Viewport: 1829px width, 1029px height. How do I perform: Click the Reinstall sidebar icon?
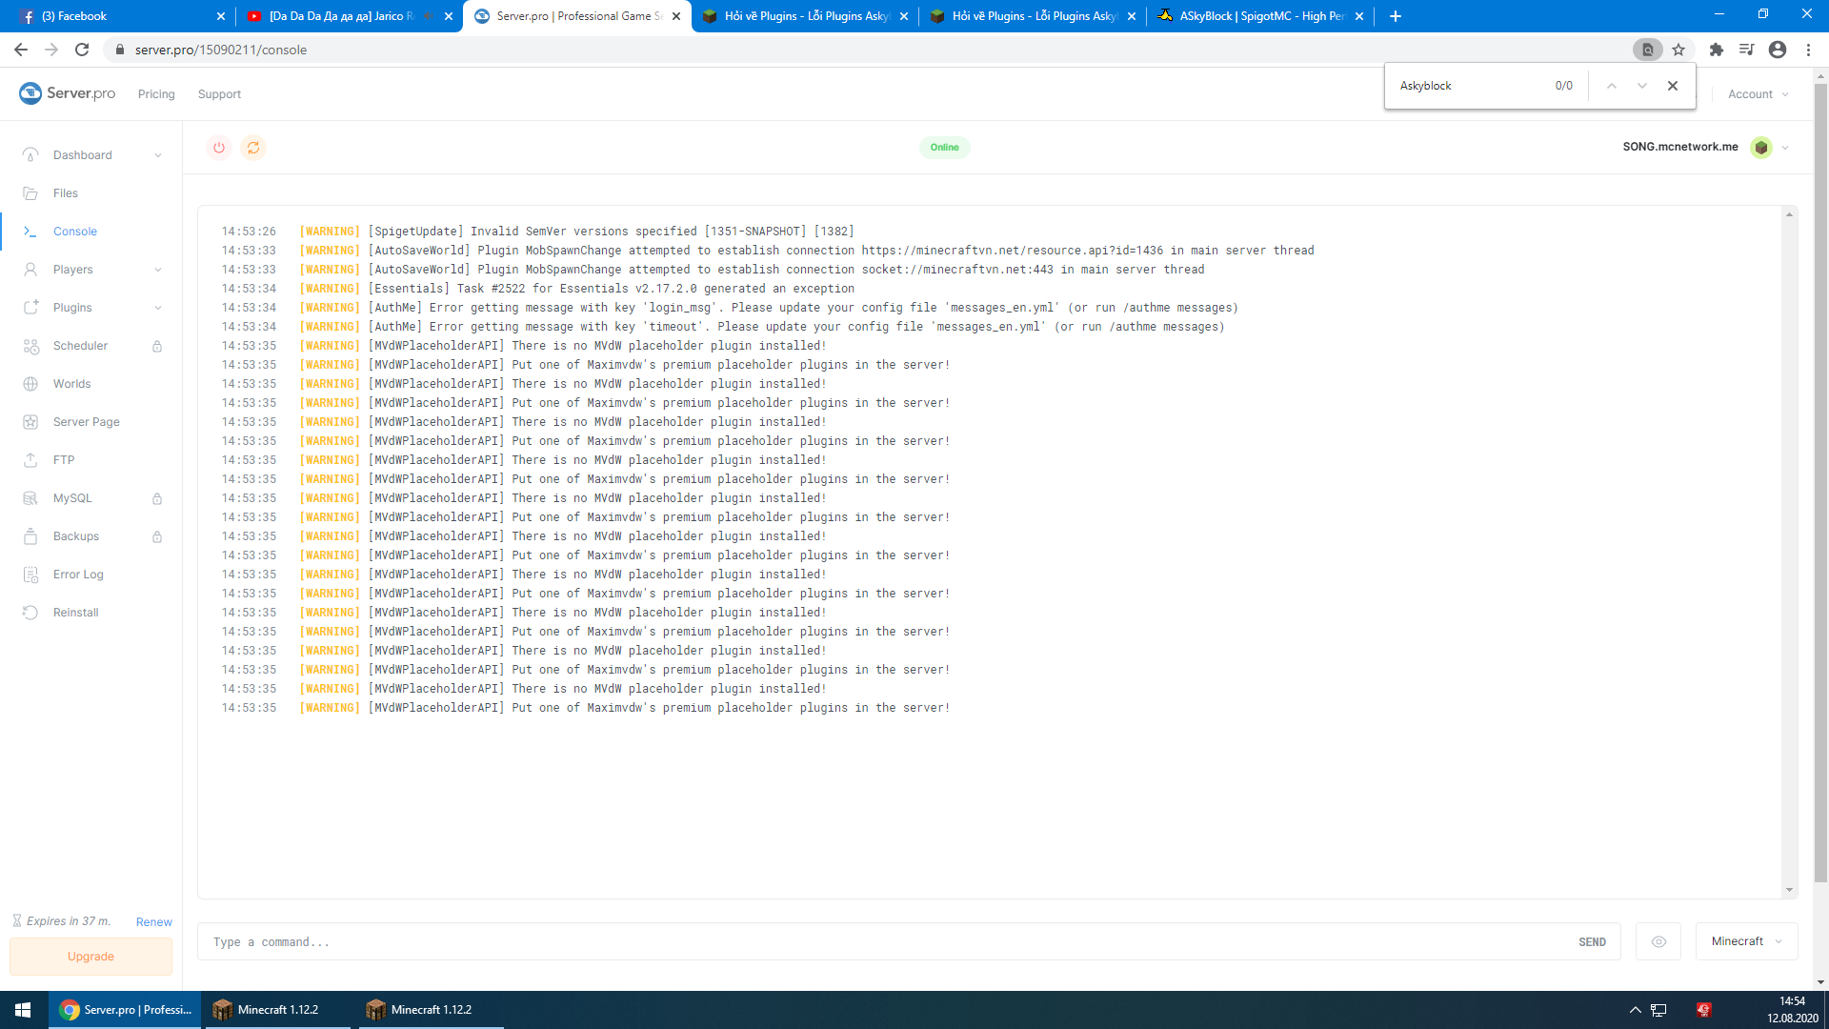30,613
